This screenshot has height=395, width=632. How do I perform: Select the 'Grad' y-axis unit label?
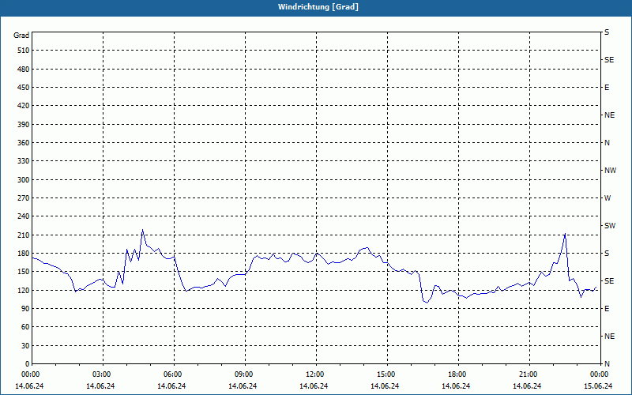click(21, 36)
